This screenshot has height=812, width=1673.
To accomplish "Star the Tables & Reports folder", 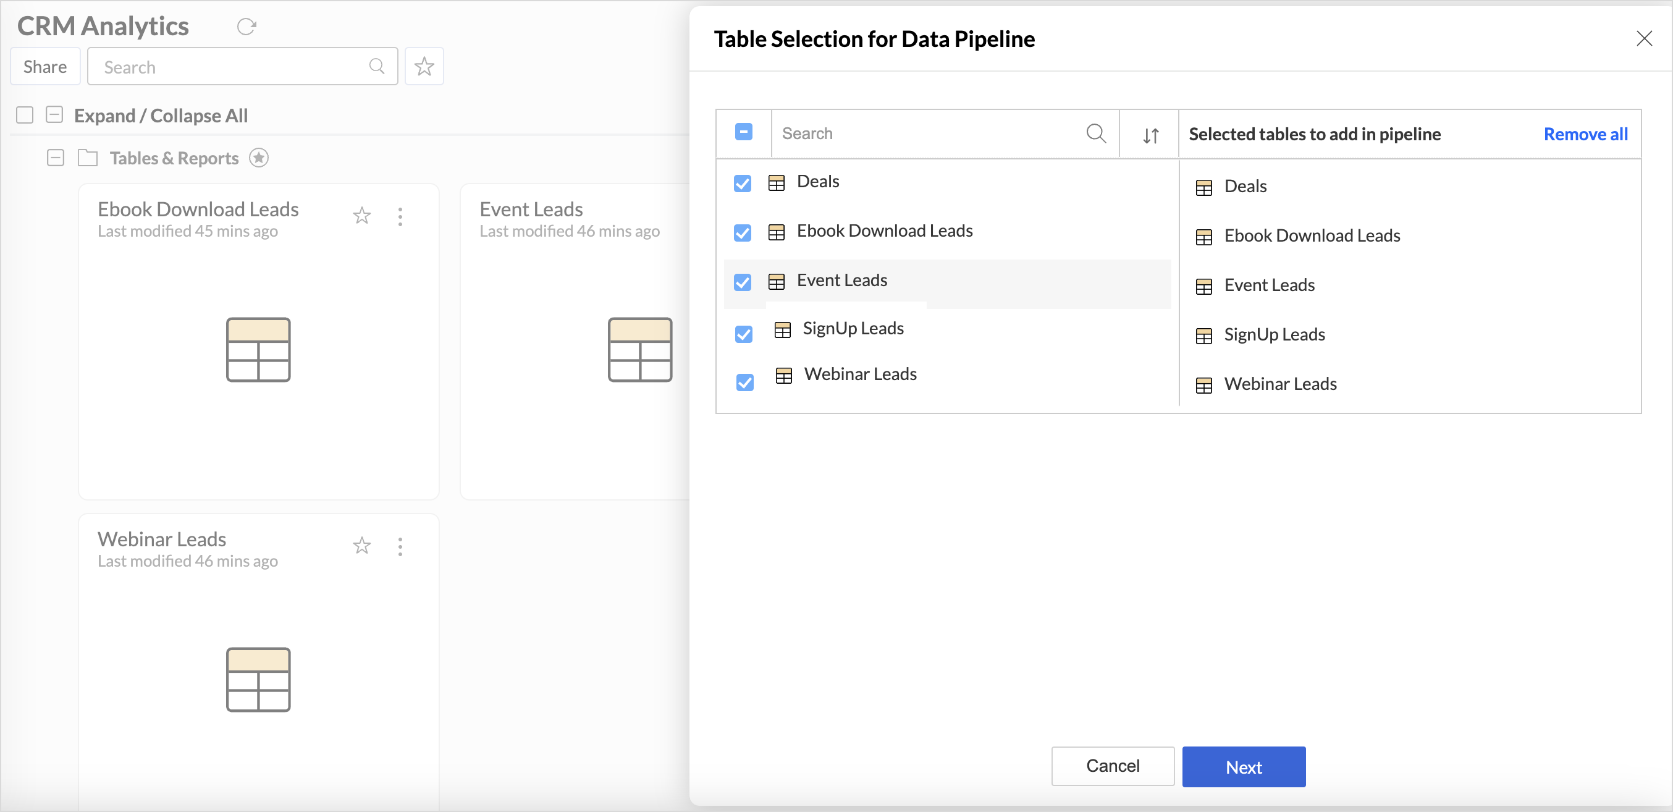I will point(259,158).
